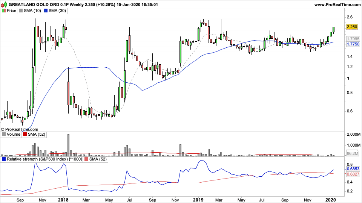Click the Jul label before 2019

click(129, 200)
